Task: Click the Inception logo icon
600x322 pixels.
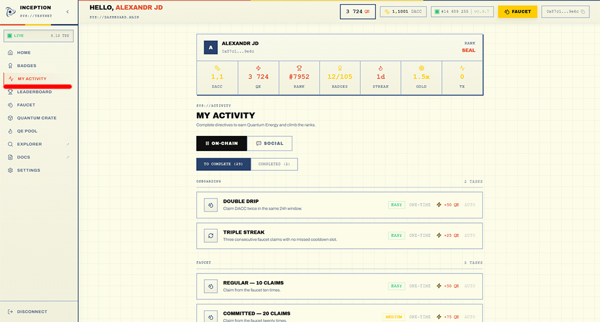Action: (11, 12)
